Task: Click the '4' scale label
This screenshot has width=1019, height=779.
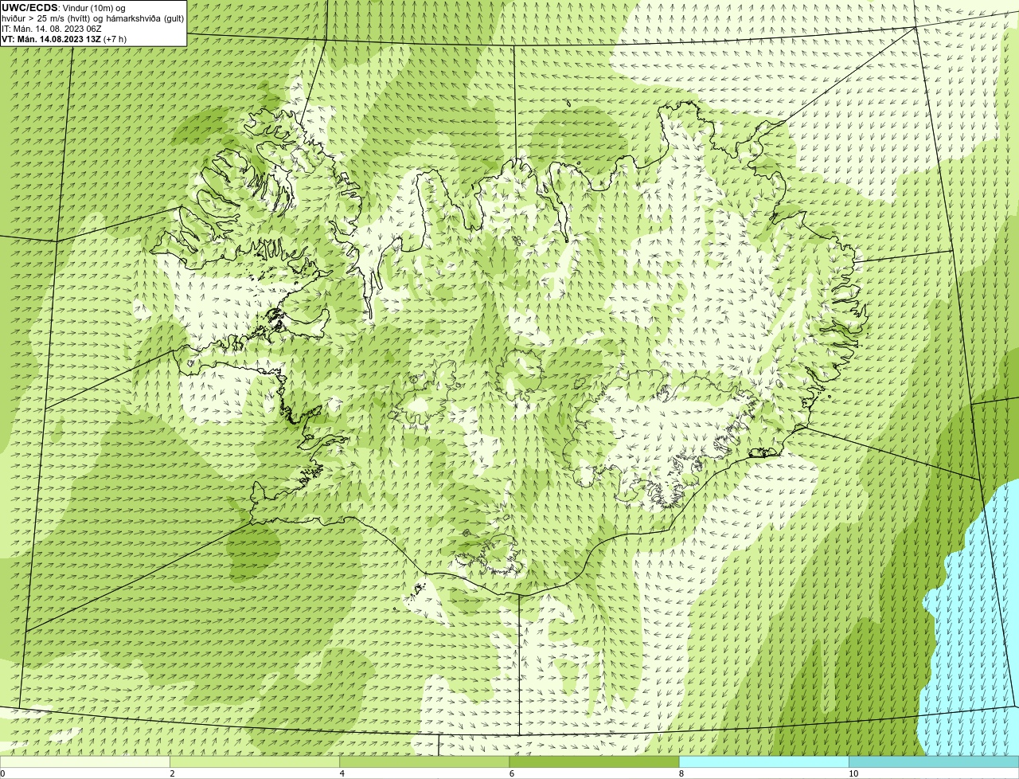Action: 342,773
